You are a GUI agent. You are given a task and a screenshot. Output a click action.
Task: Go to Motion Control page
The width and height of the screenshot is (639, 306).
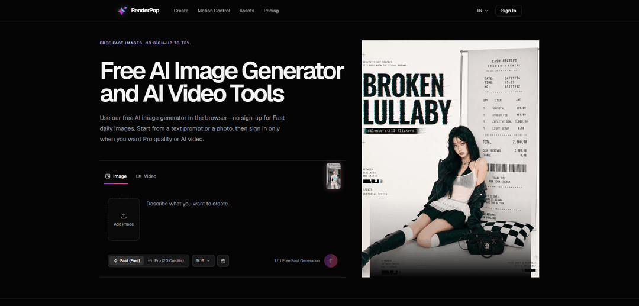click(x=214, y=11)
